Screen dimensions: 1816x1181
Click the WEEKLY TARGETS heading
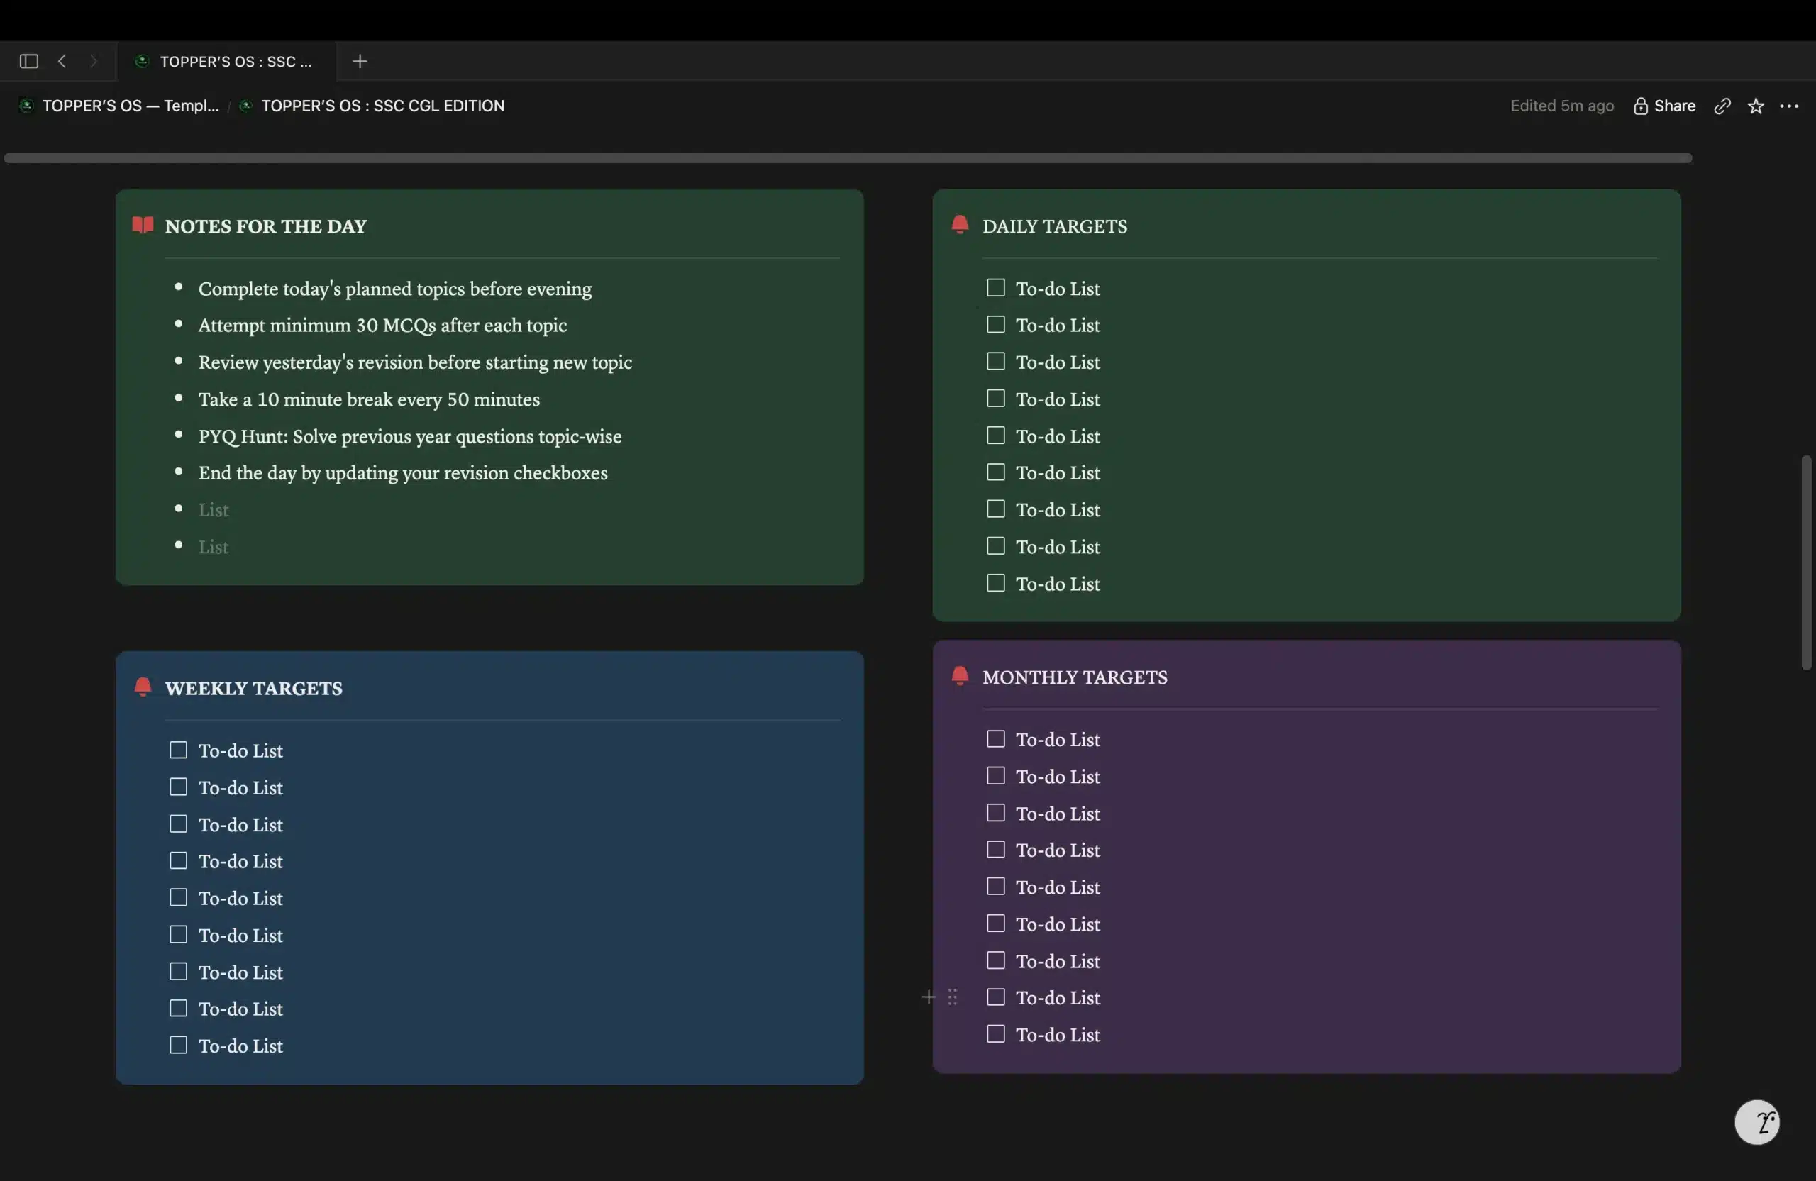(253, 687)
